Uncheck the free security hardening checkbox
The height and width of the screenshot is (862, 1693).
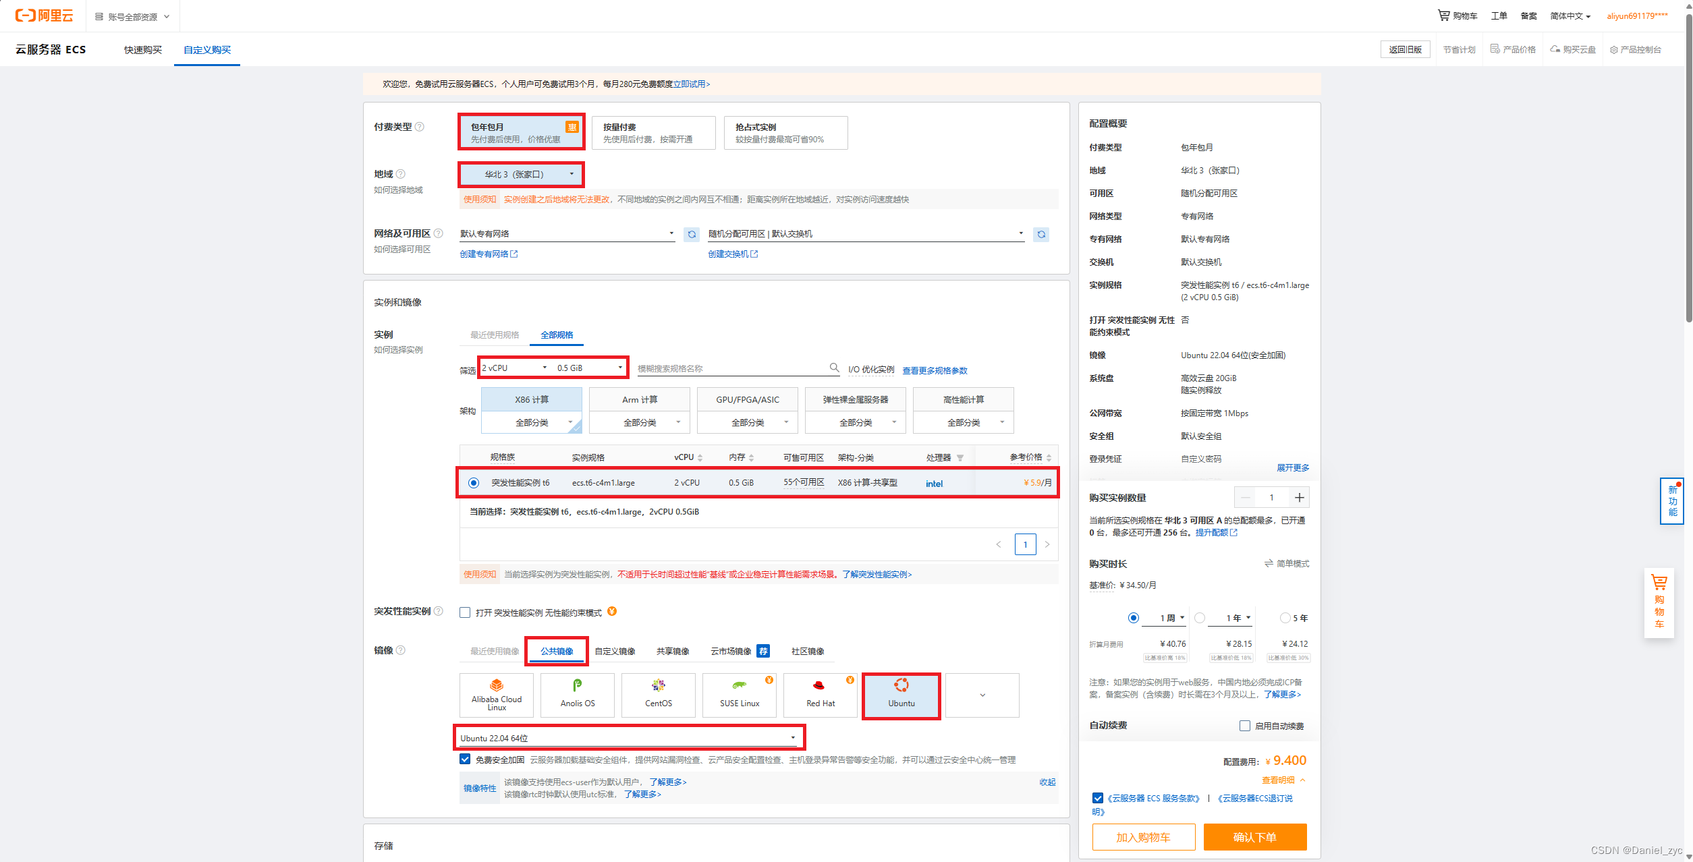click(465, 759)
